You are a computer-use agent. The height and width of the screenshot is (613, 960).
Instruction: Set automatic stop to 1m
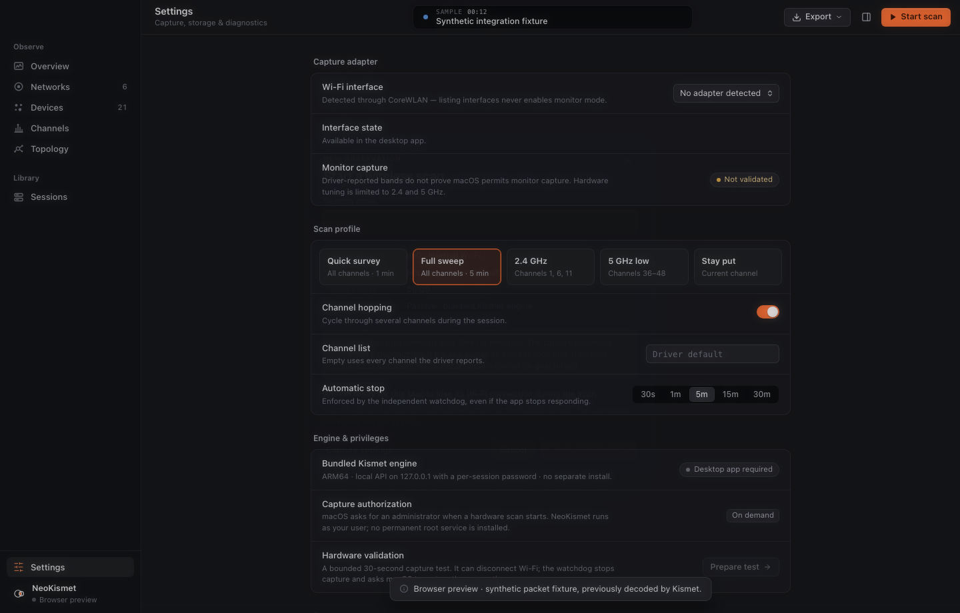(x=675, y=394)
